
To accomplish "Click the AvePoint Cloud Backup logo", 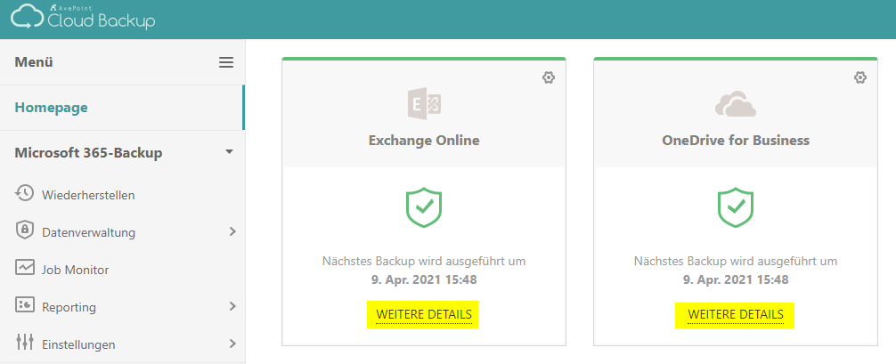I will 83,18.
